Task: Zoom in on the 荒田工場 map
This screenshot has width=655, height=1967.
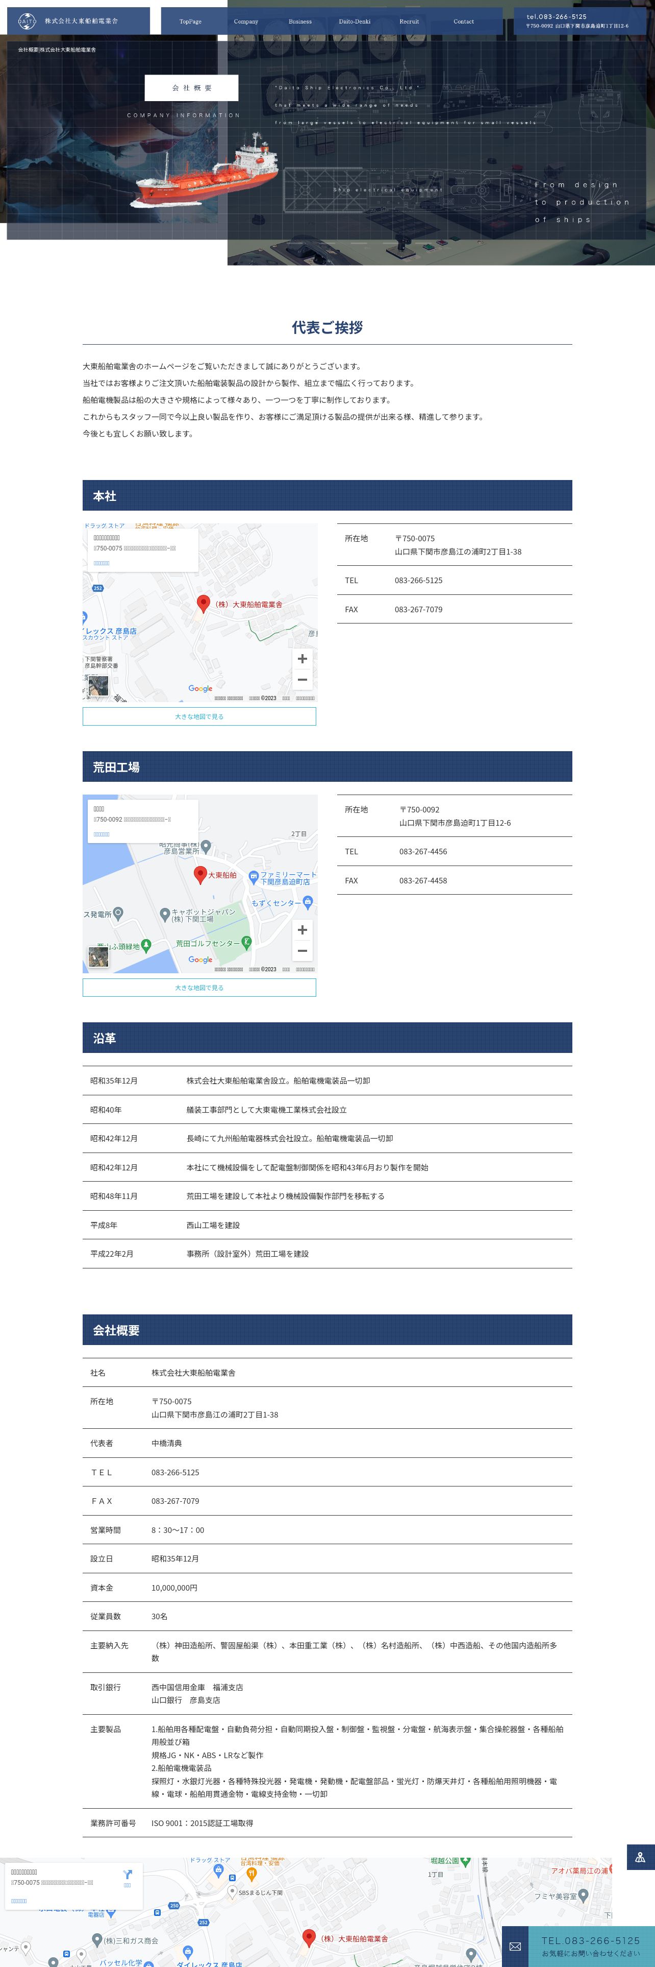Action: 303,929
